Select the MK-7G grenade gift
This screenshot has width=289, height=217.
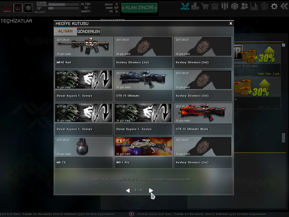[84, 153]
